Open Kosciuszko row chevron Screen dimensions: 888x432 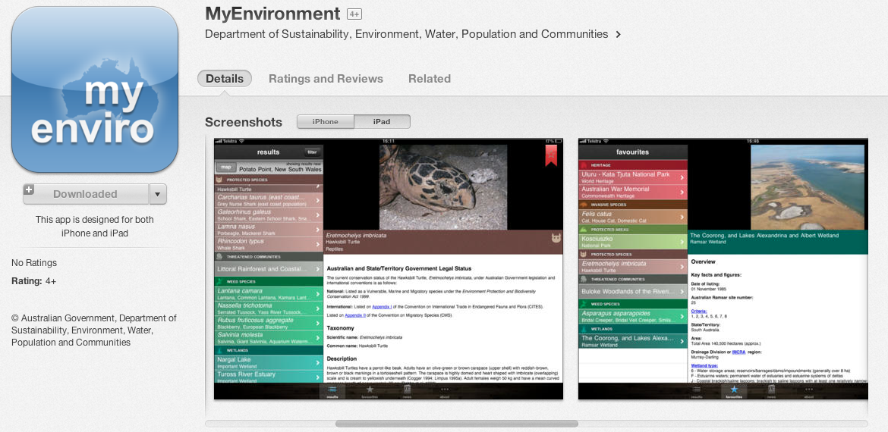click(x=682, y=242)
